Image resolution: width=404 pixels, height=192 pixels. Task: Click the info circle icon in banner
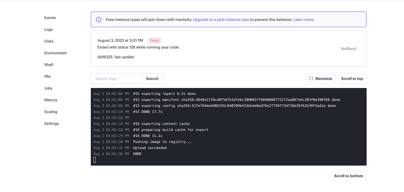pos(98,20)
